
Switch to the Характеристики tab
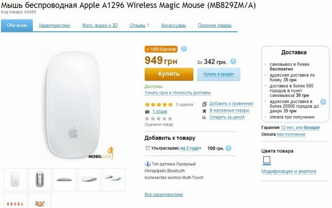coord(55,26)
